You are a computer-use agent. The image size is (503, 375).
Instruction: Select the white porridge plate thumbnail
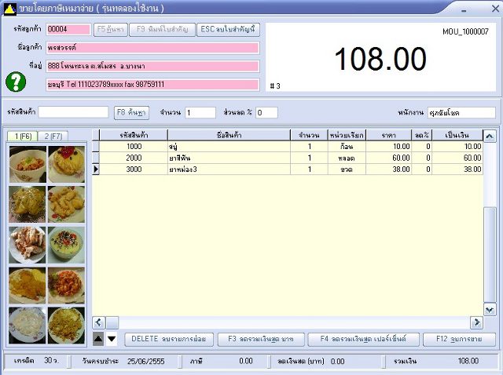point(28,326)
